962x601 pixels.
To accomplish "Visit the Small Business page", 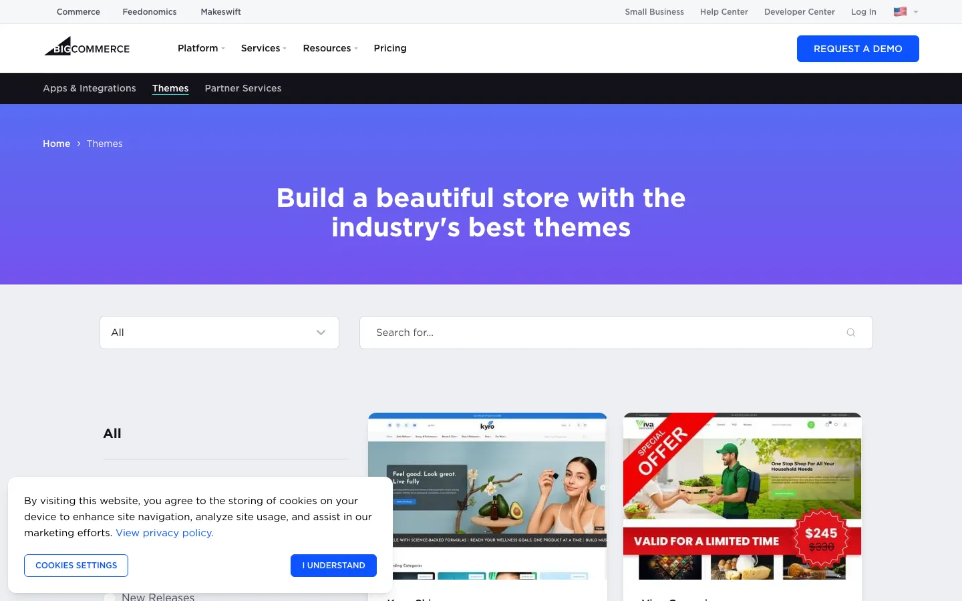I will click(654, 11).
